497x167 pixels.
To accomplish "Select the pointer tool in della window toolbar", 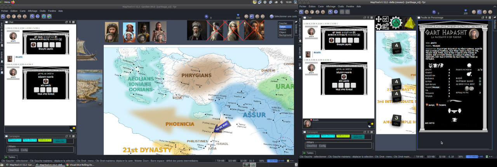I will click(x=302, y=12).
